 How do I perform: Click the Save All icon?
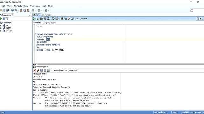pyautogui.click(x=8, y=10)
